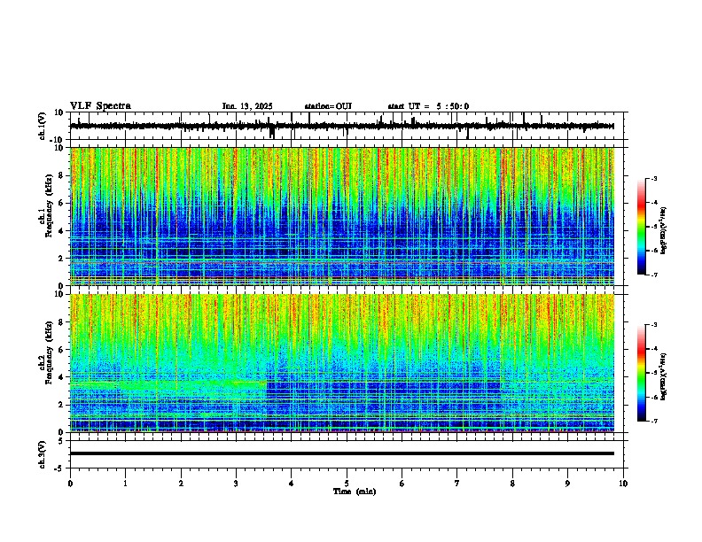Screen dimensions: 702x542
Task: Click the "4" kHz tick on ch.1 spectrogram axis
Action: pos(63,231)
